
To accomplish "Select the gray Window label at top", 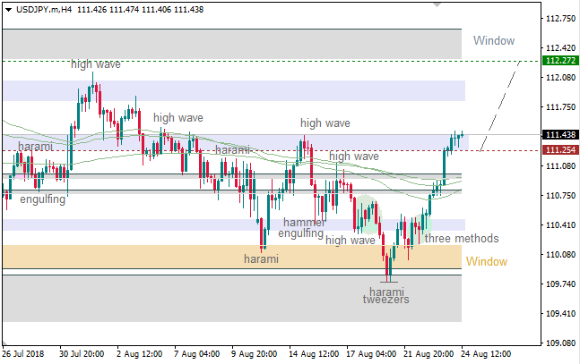I will click(x=494, y=41).
